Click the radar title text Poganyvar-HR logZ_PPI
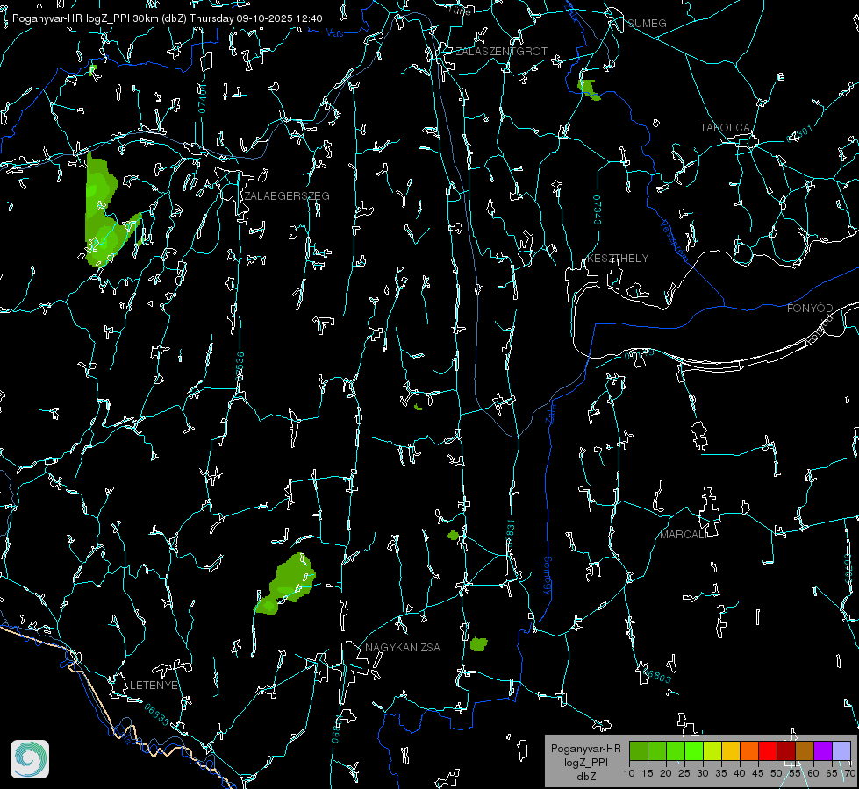Image resolution: width=859 pixels, height=789 pixels. 71,18
